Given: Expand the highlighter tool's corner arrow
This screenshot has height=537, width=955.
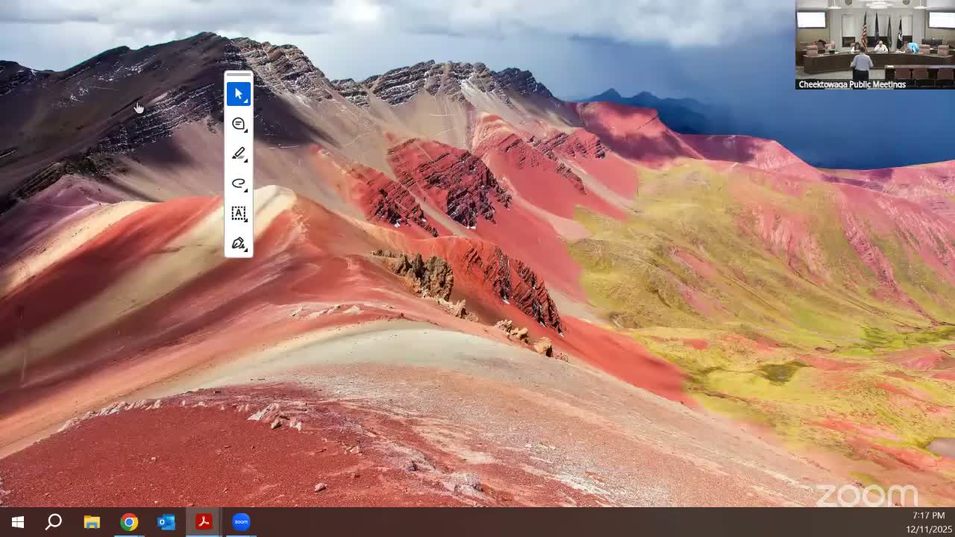Looking at the screenshot, I should tap(245, 160).
